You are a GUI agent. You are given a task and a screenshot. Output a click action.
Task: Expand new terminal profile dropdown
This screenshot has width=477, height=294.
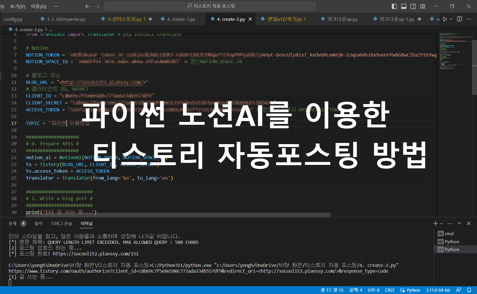tap(441, 223)
